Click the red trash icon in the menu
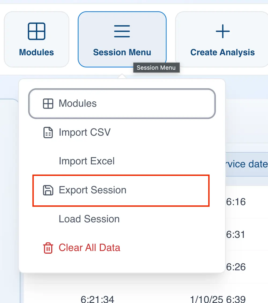Viewport: 268px width, 303px height. point(48,248)
